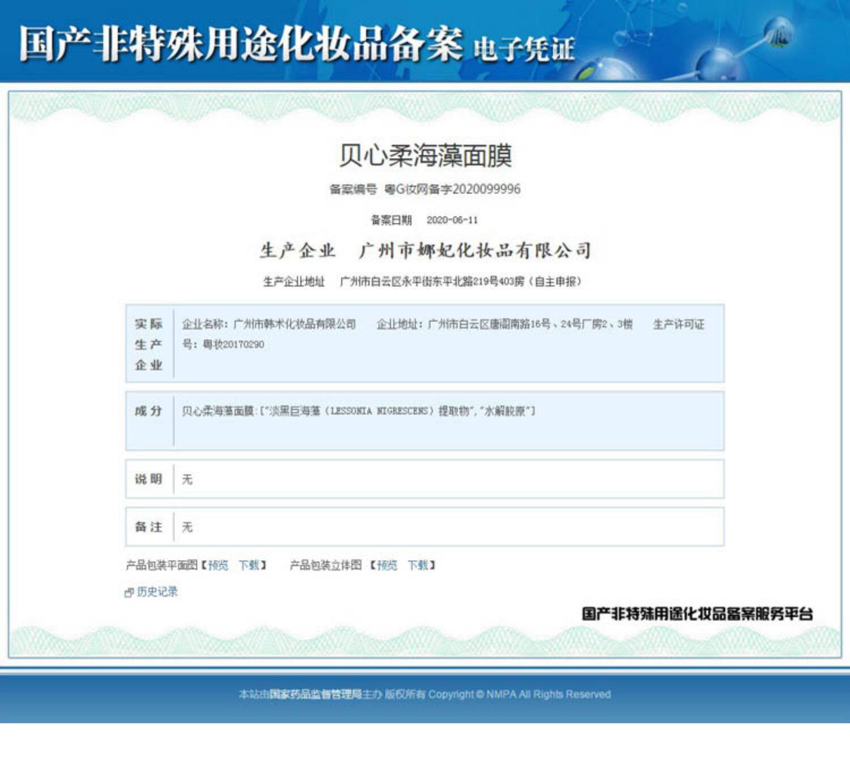Click the 成分 ingredient list text
The image size is (850, 781).
tap(358, 411)
